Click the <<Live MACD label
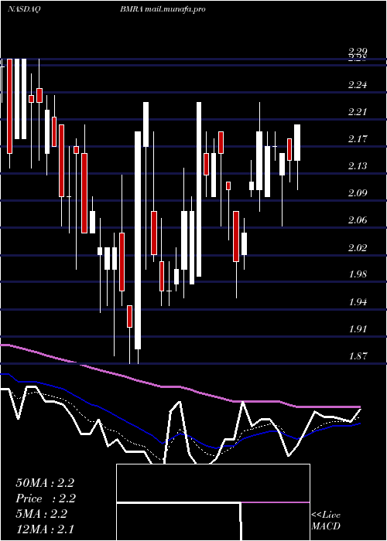 coord(326,520)
